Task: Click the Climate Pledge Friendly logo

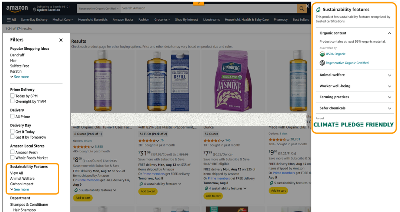Action: [x=353, y=125]
